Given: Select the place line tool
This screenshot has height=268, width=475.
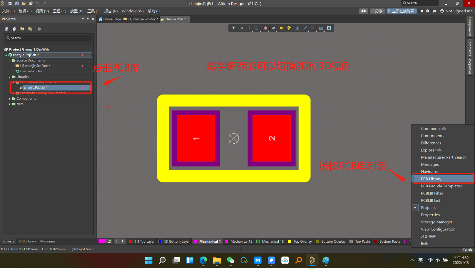Looking at the screenshot, I should click(305, 28).
